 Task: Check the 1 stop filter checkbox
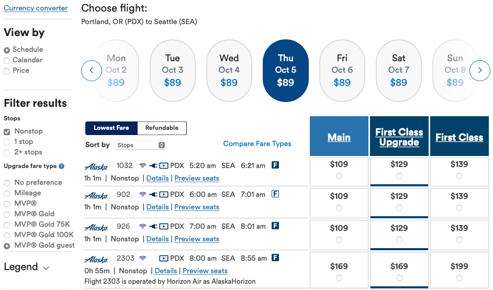[7, 142]
